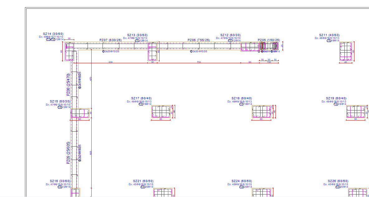Select the SZ17 (60/40) column cross-section
369x197 pixels.
pyautogui.click(x=161, y=112)
